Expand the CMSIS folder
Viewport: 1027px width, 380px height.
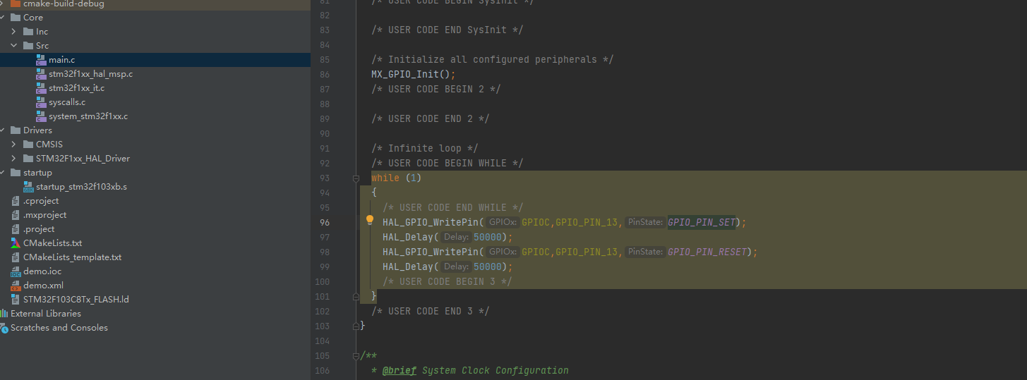pyautogui.click(x=13, y=145)
